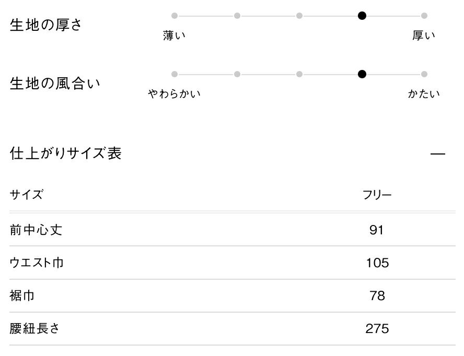Select the 裾巾 row label
The height and width of the screenshot is (356, 464).
point(22,296)
